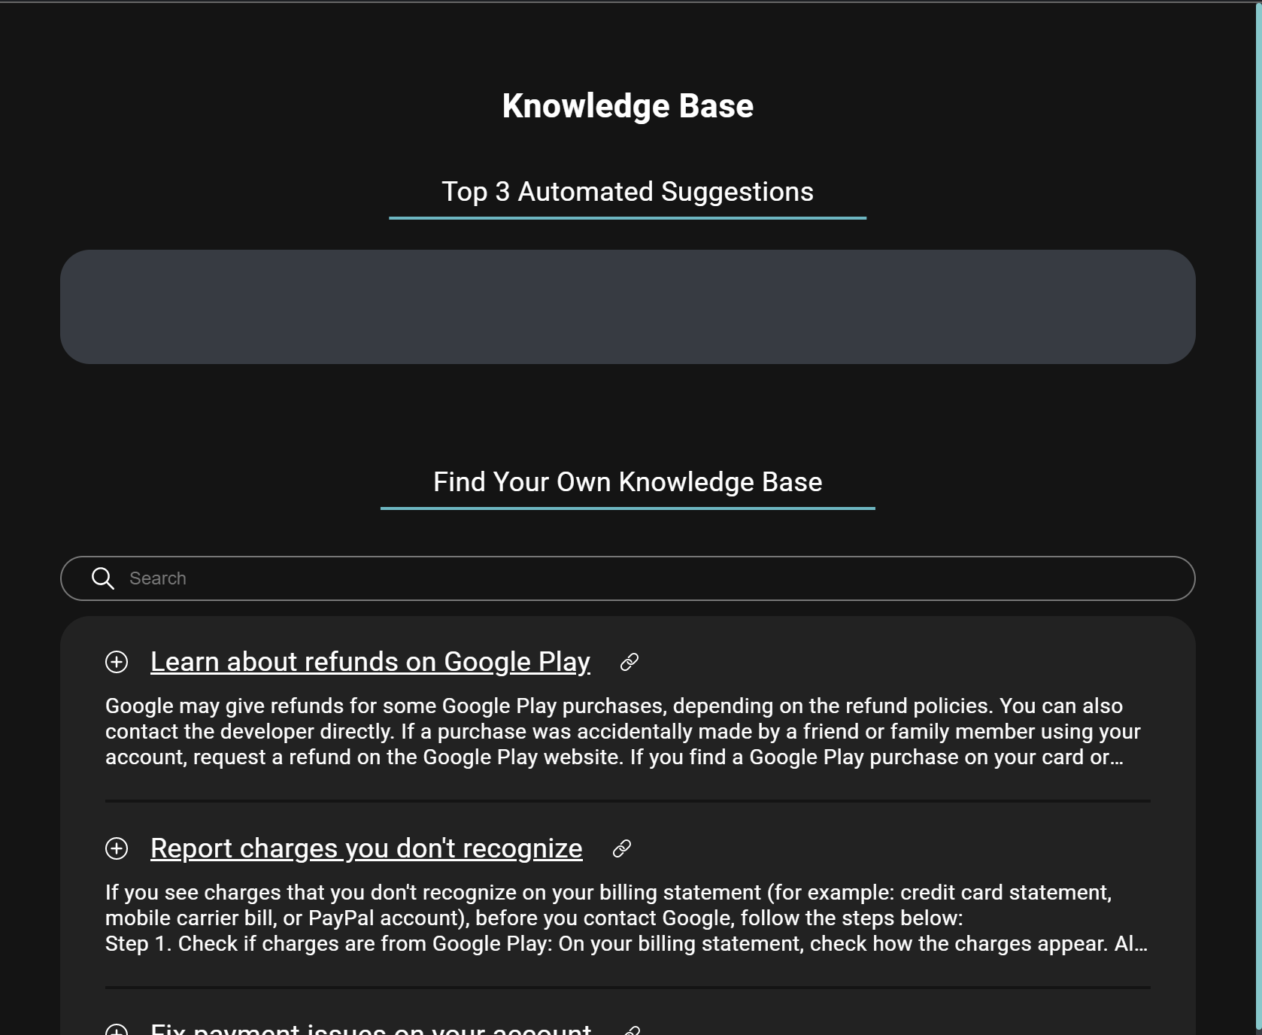Image resolution: width=1262 pixels, height=1035 pixels.
Task: Click the empty automated suggestions panel
Action: coord(630,306)
